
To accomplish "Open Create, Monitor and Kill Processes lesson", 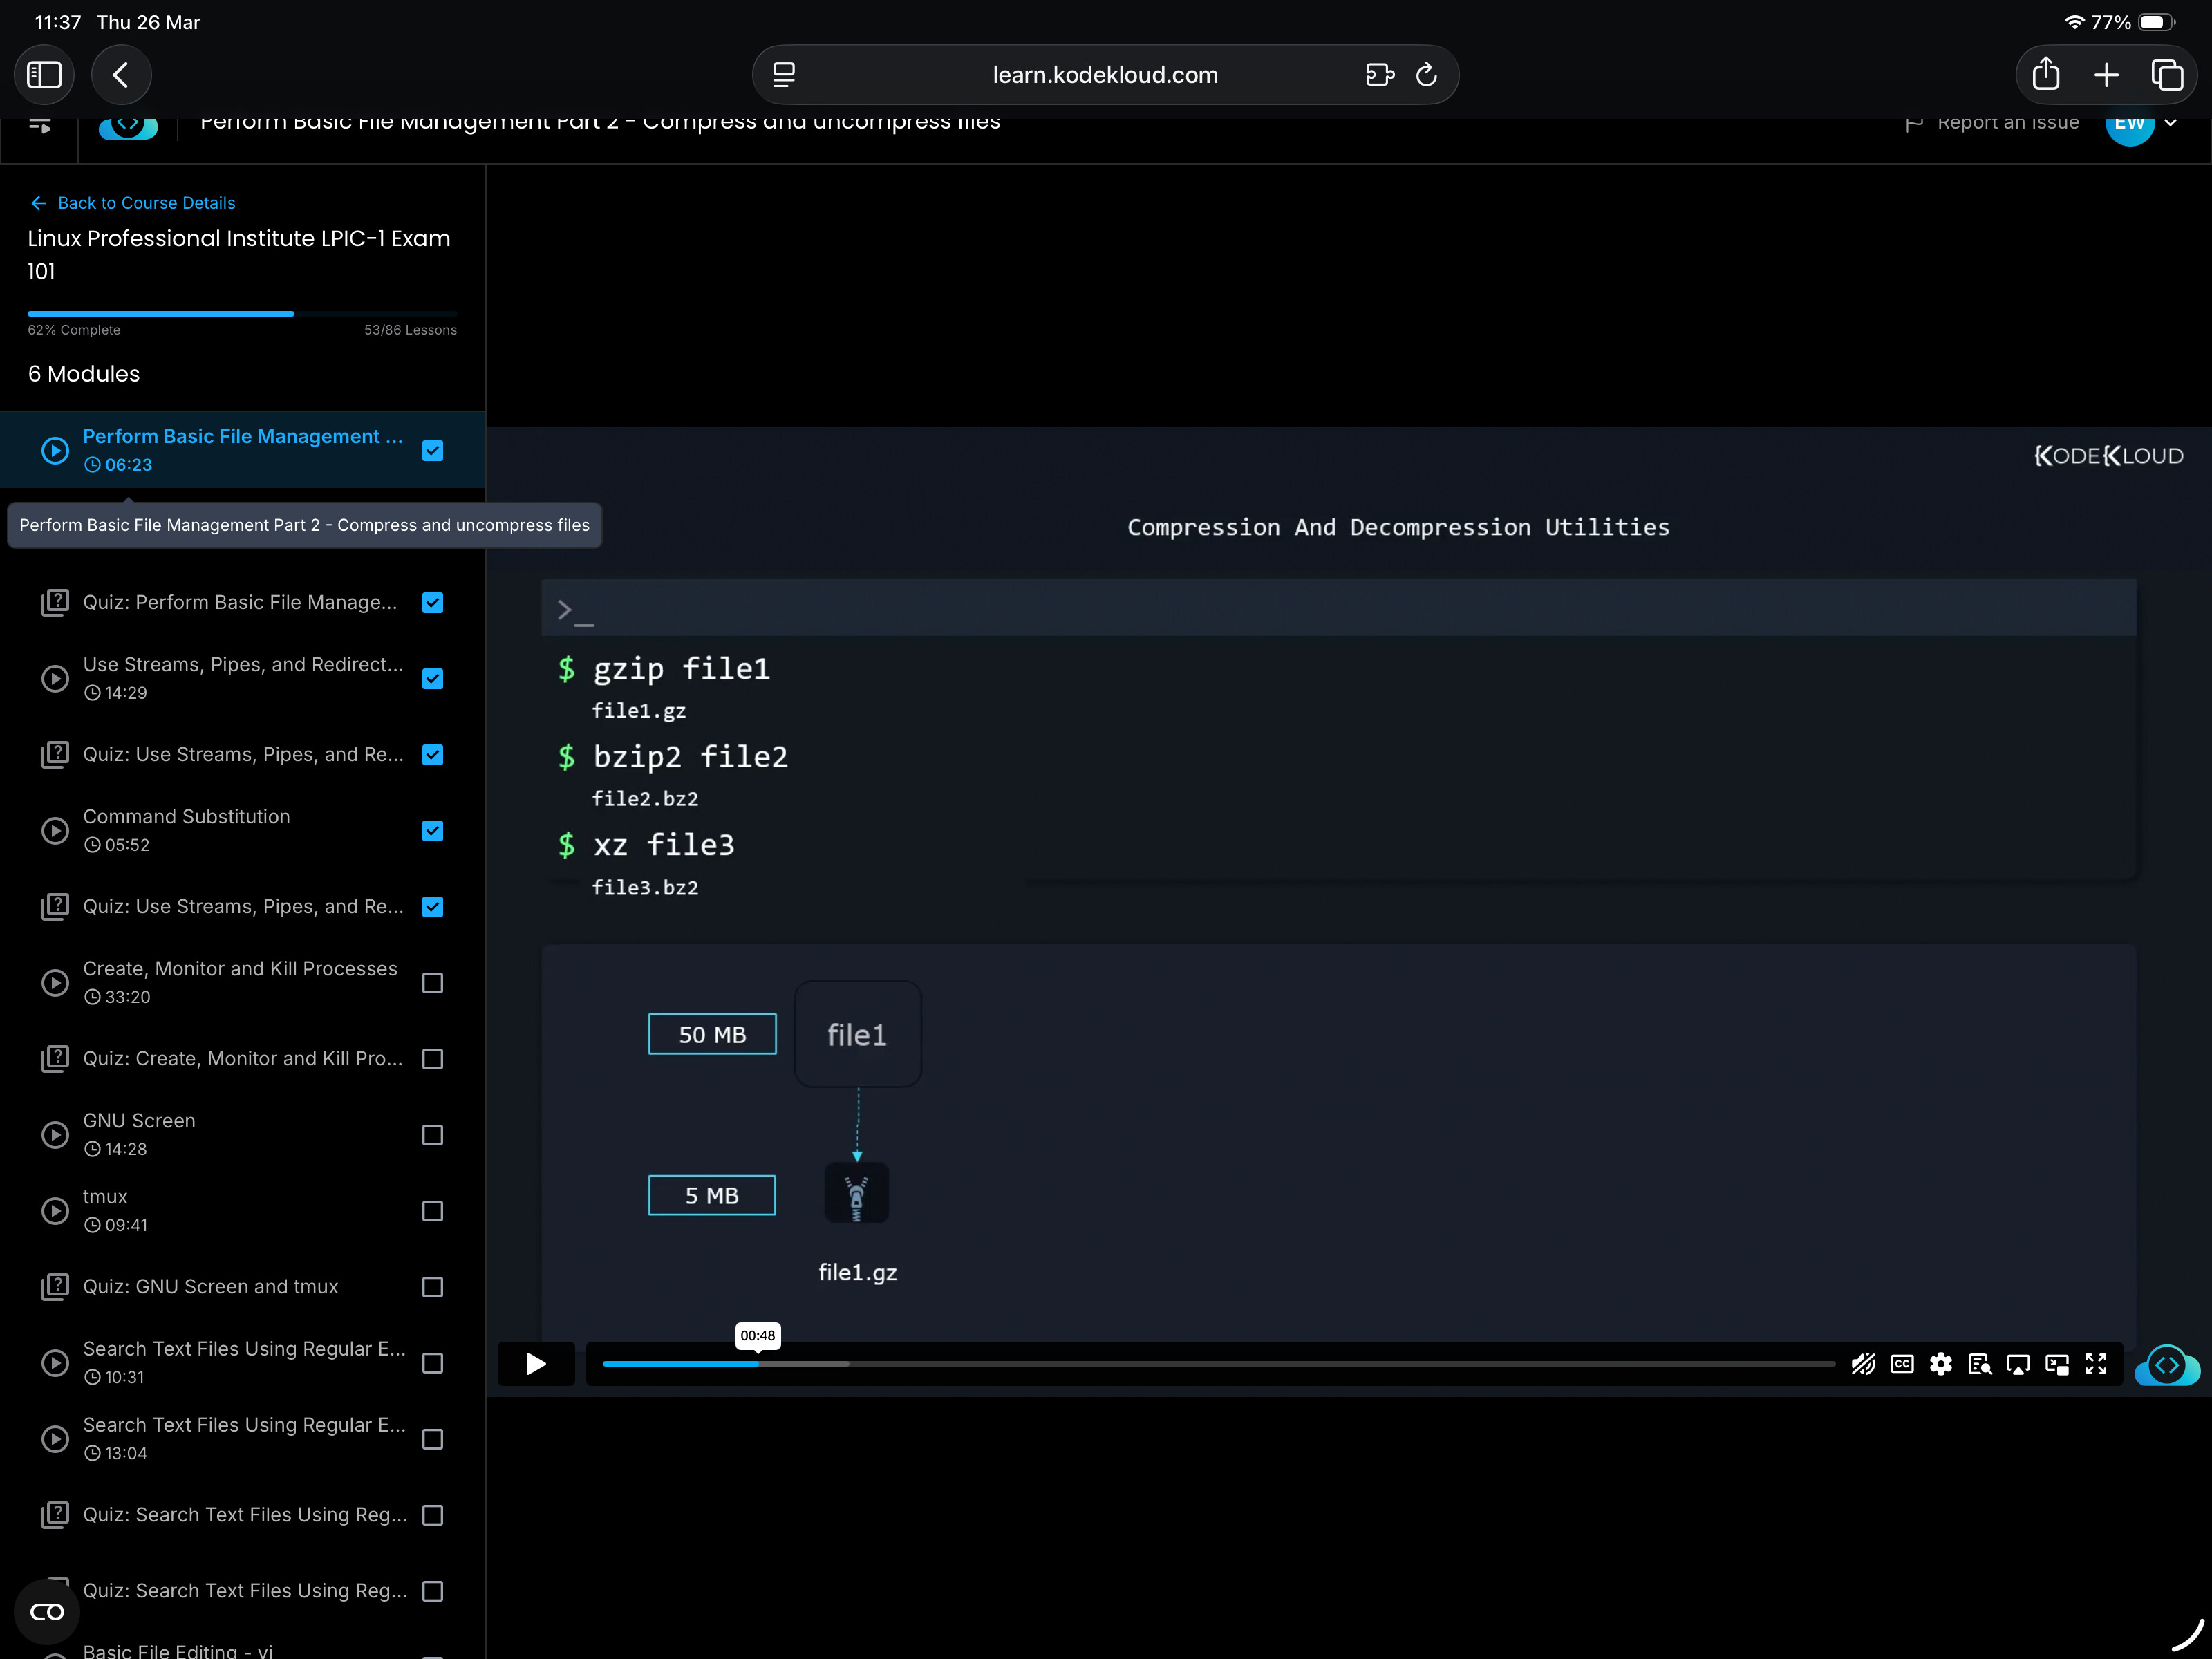I will pyautogui.click(x=240, y=969).
